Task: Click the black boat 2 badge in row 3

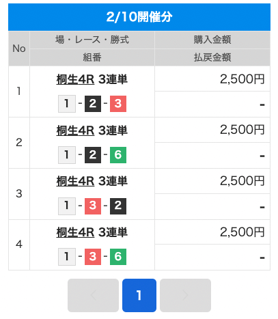Action: click(118, 206)
